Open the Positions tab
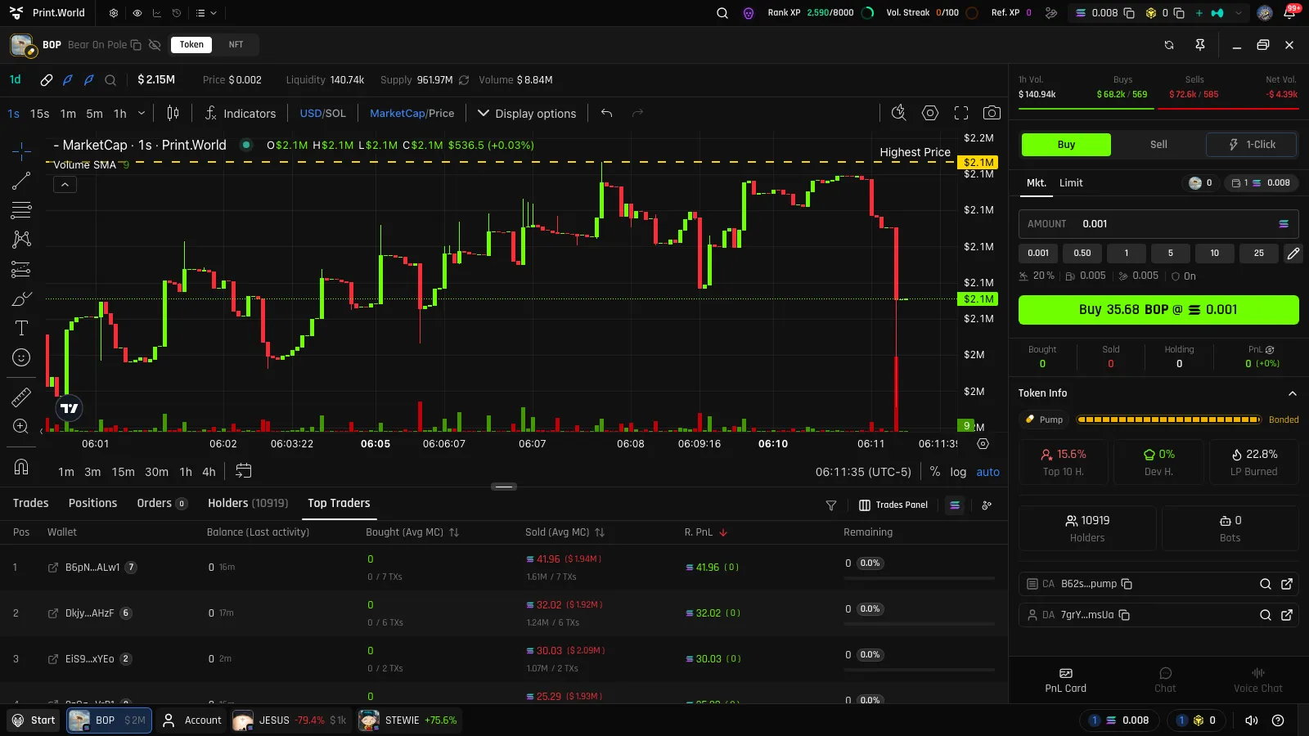 pos(92,503)
